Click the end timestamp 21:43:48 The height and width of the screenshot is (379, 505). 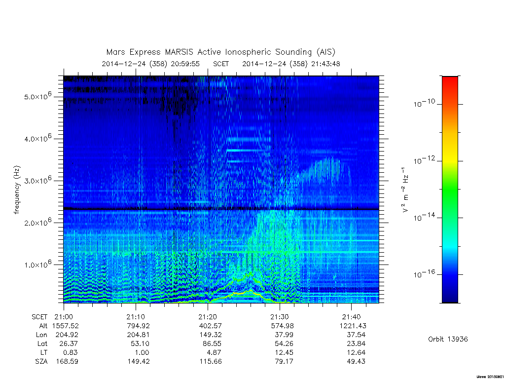[x=325, y=64]
